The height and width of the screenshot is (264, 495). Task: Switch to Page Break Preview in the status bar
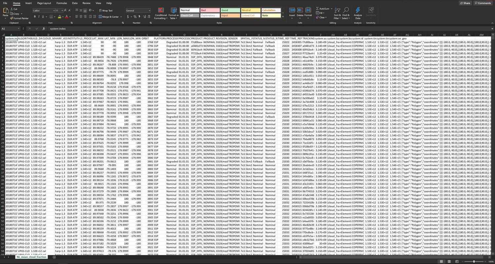[x=457, y=261]
